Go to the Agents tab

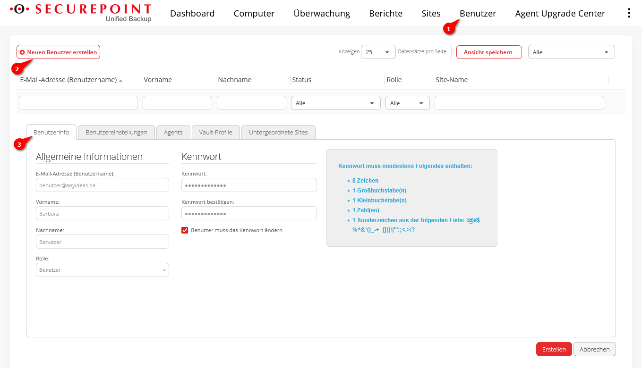(x=173, y=133)
